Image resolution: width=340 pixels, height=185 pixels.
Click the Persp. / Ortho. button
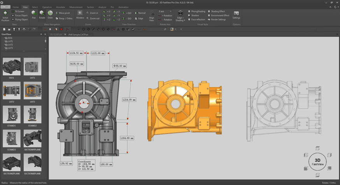[x=65, y=18]
